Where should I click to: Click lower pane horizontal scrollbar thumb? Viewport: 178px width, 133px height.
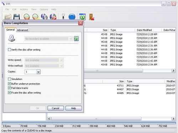[96, 119]
